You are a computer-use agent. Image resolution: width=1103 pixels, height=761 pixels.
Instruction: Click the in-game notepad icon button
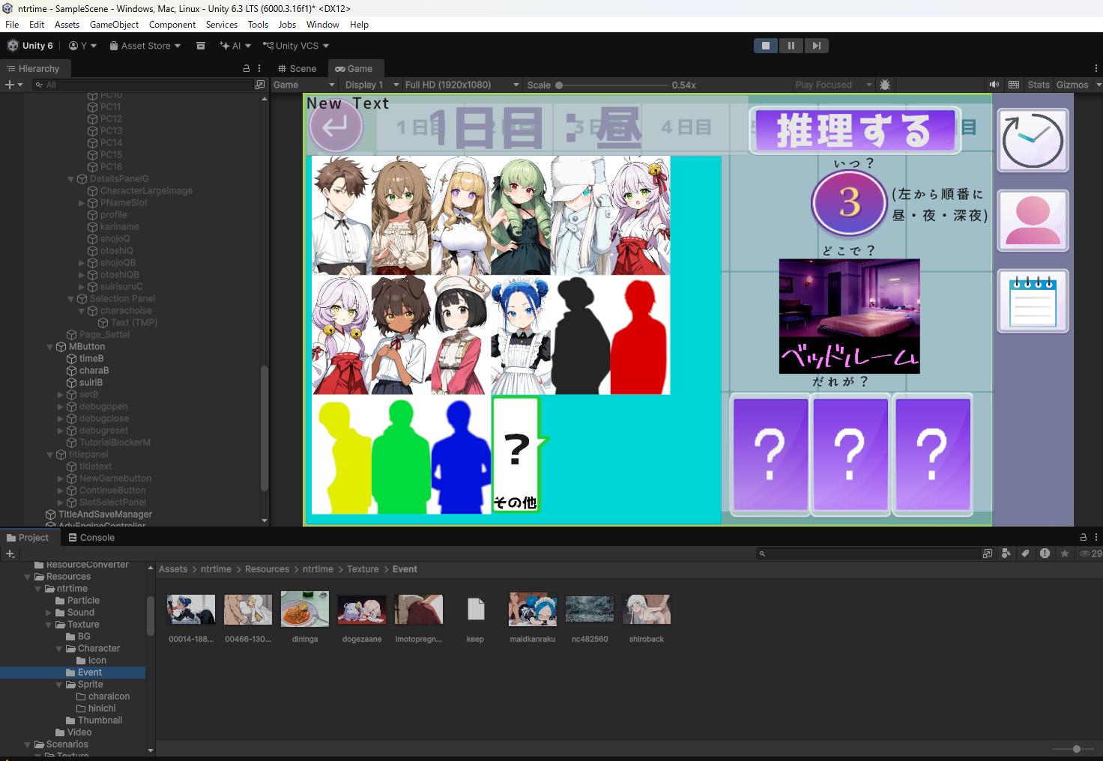click(1033, 301)
